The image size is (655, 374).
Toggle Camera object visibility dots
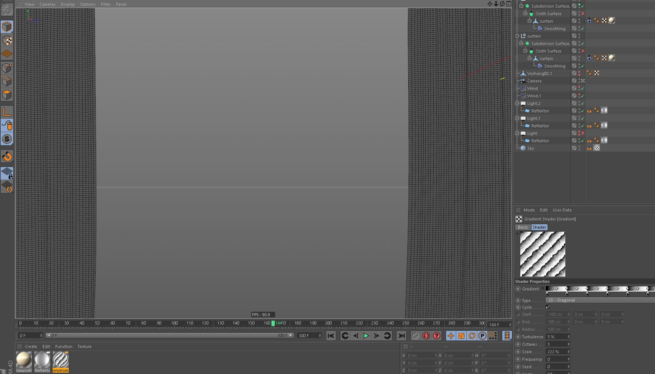tap(579, 81)
